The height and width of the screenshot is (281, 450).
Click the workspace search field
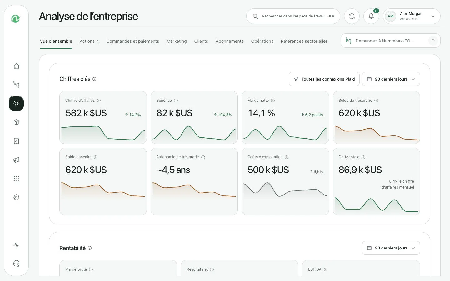293,16
